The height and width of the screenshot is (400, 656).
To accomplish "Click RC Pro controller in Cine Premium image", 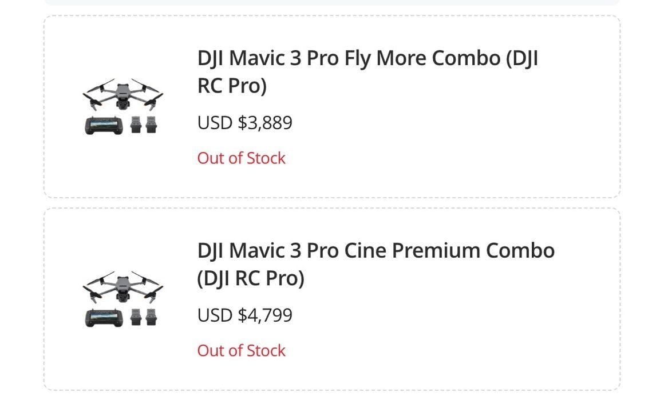I will point(105,317).
